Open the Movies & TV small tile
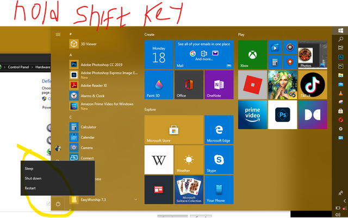The image size is (348, 218). click(x=275, y=47)
